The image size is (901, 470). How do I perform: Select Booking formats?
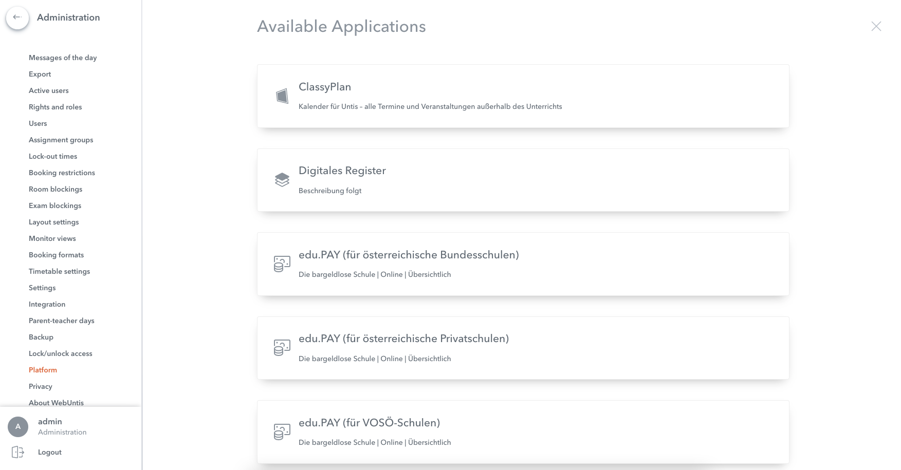click(x=57, y=255)
